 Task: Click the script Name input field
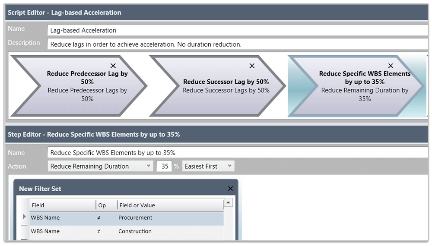point(238,31)
